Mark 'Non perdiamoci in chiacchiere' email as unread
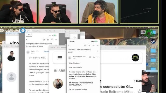This screenshot has height=93, width=166. pyautogui.click(x=52, y=40)
